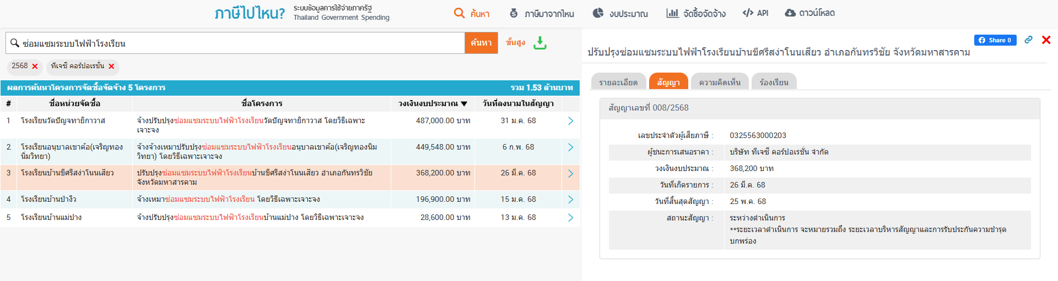Click the Facebook Share button
This screenshot has width=1058, height=281.
point(995,40)
